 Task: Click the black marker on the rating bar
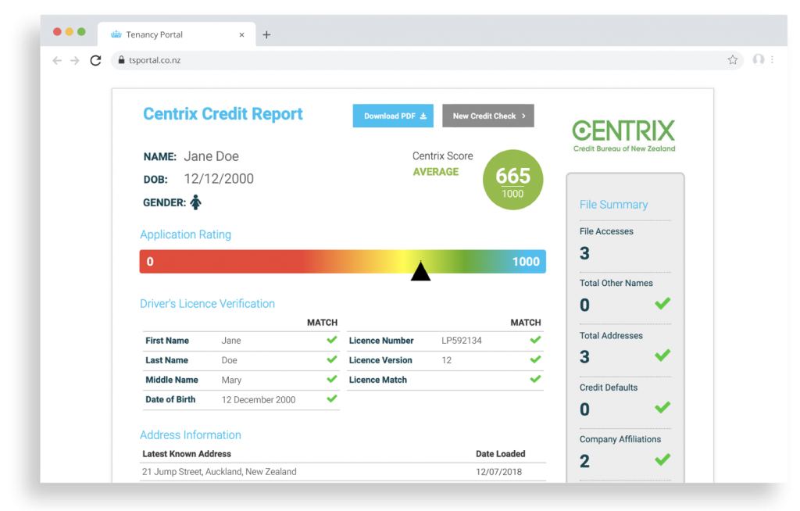coord(420,270)
